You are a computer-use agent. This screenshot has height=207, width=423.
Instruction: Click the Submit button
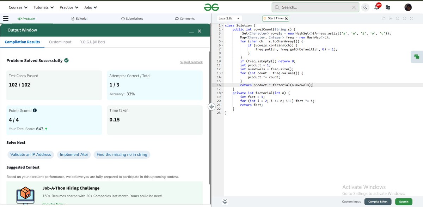(x=403, y=201)
